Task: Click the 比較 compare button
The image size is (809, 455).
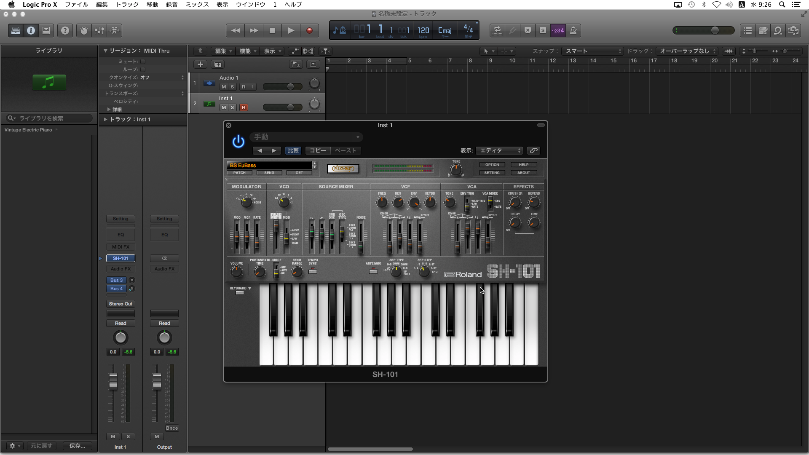Action: click(x=293, y=150)
